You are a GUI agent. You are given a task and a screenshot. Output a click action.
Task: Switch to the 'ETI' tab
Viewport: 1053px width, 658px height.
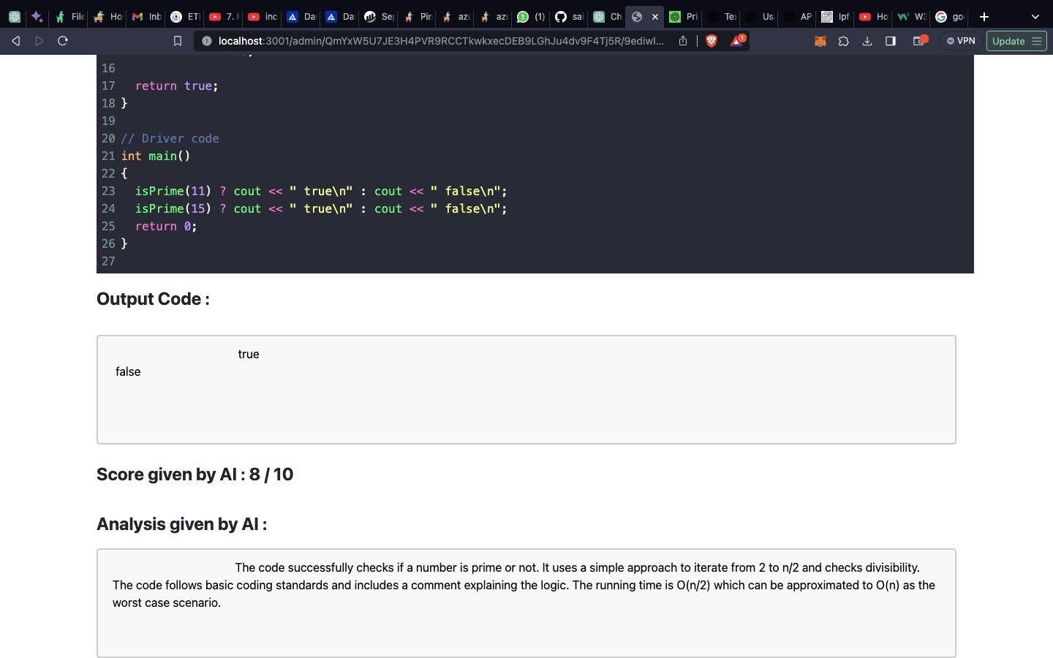(185, 16)
